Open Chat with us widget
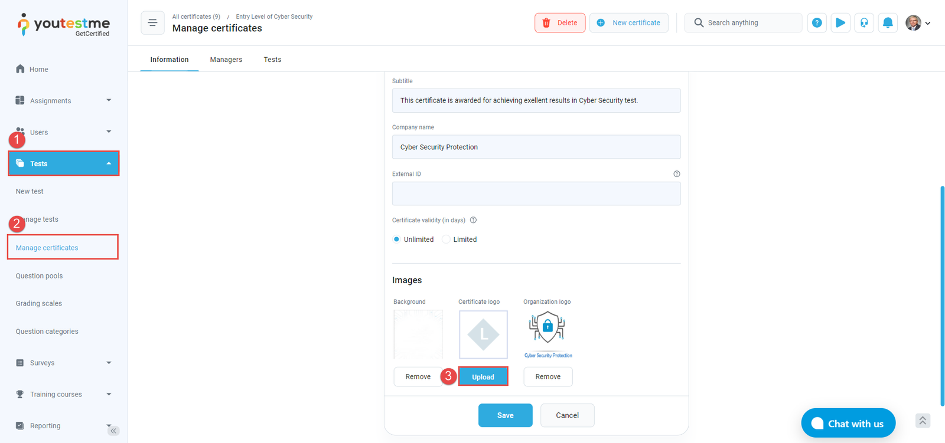The height and width of the screenshot is (443, 945). 848,424
